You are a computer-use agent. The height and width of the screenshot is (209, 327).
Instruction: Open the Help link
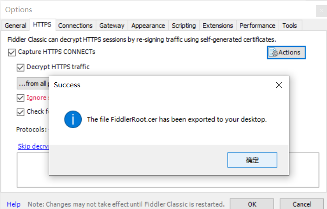(13, 204)
